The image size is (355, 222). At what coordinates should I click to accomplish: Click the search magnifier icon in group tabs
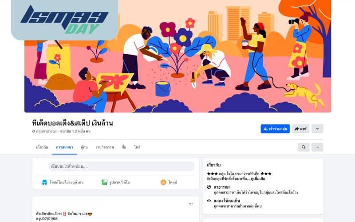click(x=304, y=147)
